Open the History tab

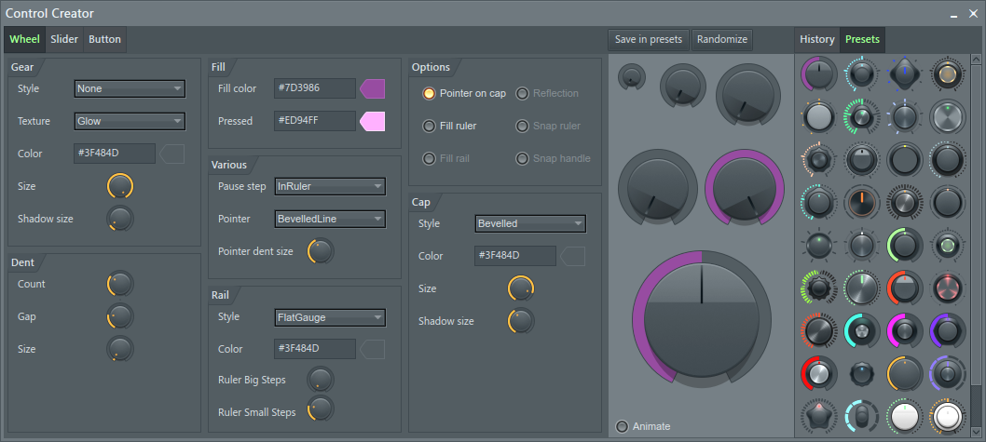point(816,39)
